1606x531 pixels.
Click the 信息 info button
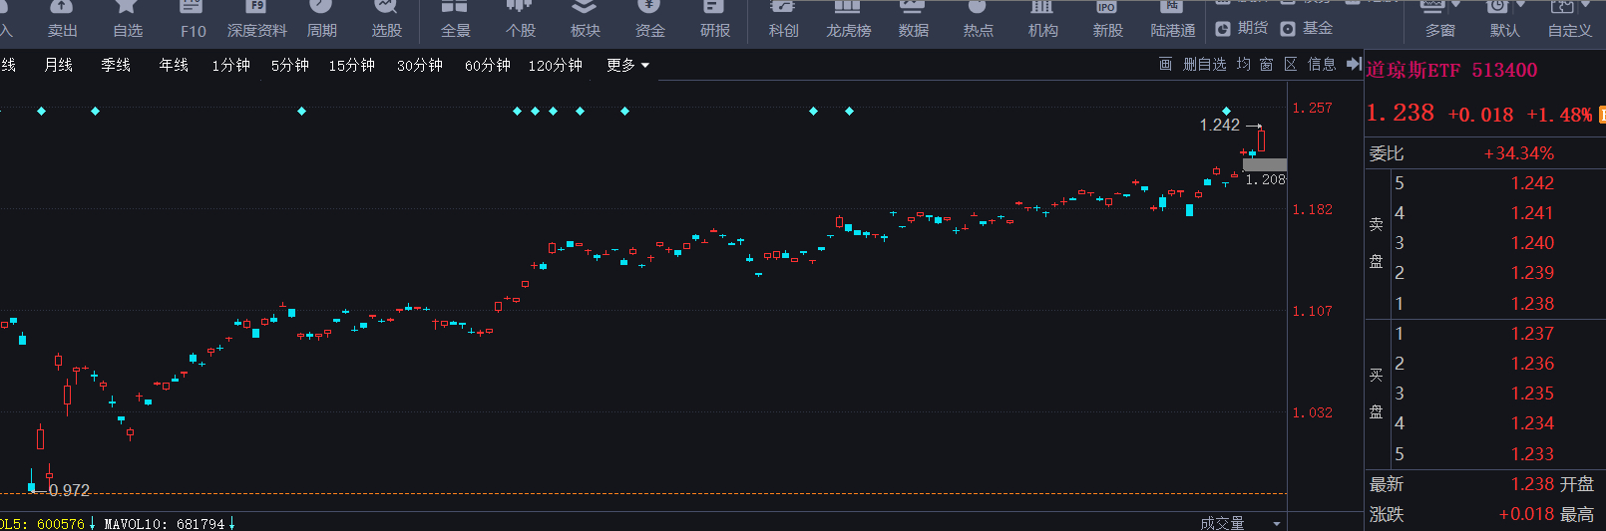point(1322,64)
